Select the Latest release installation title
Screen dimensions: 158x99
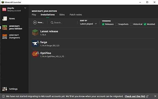[x=49, y=31]
